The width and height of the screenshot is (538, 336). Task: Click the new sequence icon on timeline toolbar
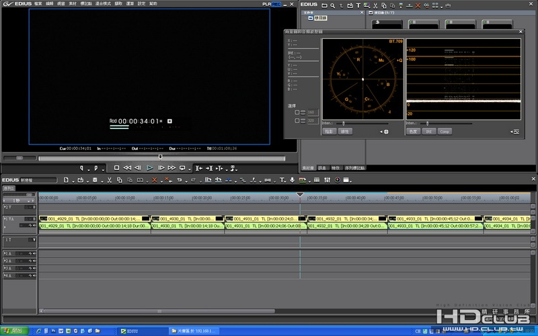click(x=66, y=180)
